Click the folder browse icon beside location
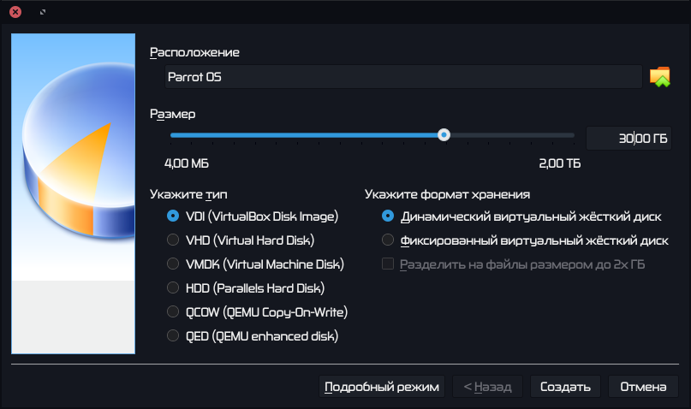691x409 pixels. [x=659, y=77]
